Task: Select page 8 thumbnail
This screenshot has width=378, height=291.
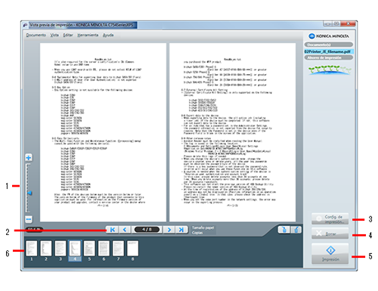Action: [132, 249]
